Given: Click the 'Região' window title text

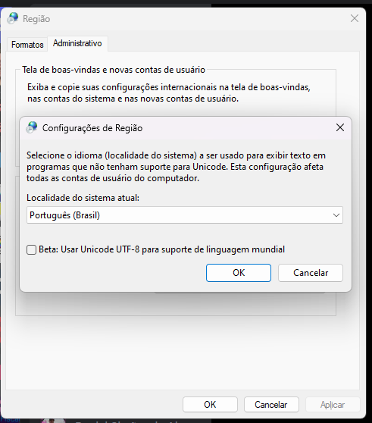Looking at the screenshot, I should (x=36, y=19).
